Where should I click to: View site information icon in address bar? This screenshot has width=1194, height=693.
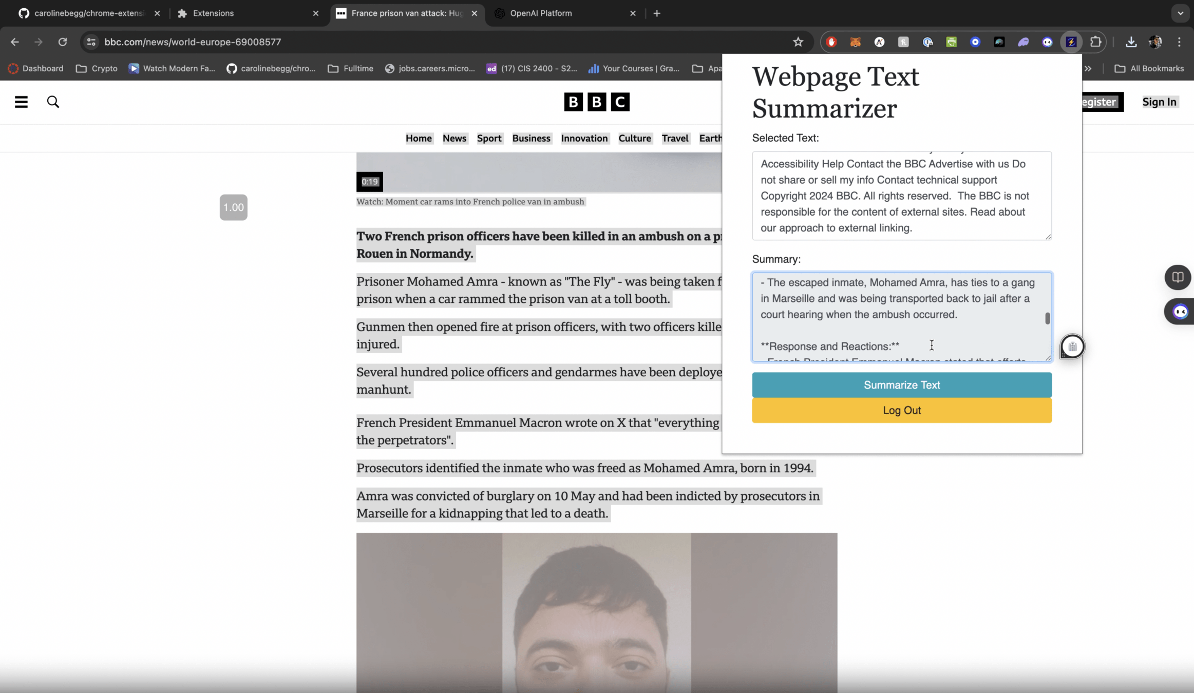(91, 42)
